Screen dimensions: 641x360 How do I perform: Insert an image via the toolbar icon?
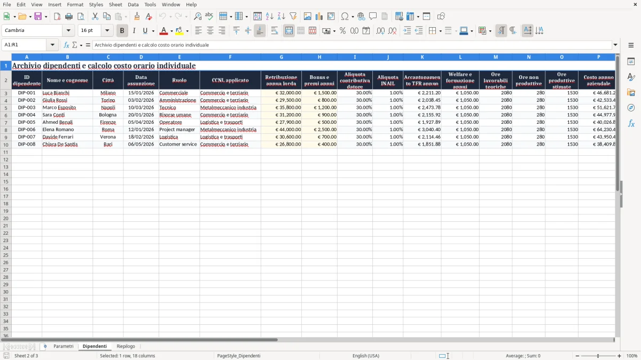[308, 17]
